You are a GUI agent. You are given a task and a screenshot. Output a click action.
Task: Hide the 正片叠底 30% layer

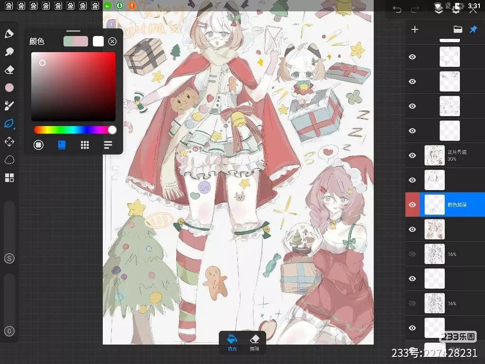click(413, 155)
